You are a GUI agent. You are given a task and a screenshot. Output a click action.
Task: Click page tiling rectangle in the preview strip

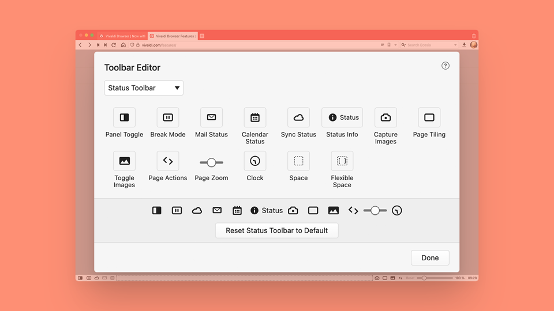point(313,211)
